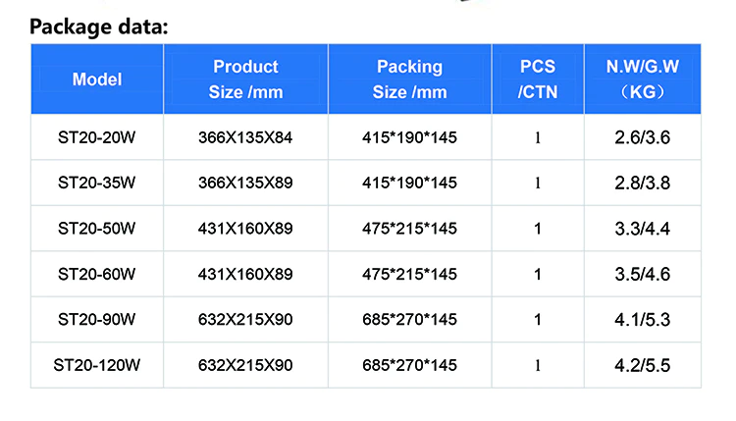
Task: Click the PCS /CTN column header
Action: [537, 79]
